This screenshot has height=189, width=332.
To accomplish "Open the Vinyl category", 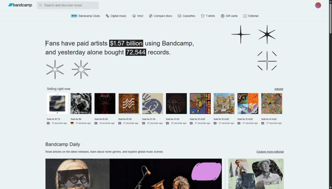I will [140, 16].
